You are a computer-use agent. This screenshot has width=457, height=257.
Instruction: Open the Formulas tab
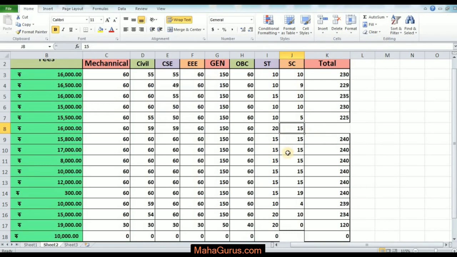tap(100, 9)
